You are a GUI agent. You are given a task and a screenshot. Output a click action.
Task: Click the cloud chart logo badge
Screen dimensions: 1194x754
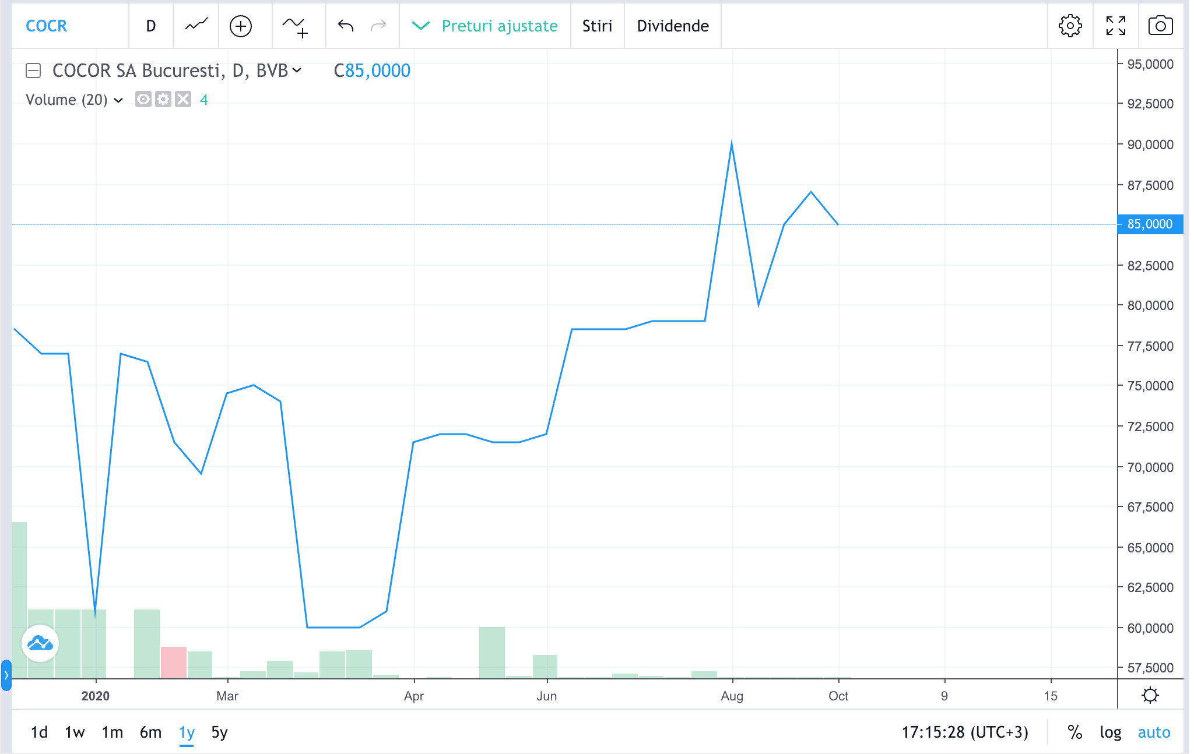40,643
